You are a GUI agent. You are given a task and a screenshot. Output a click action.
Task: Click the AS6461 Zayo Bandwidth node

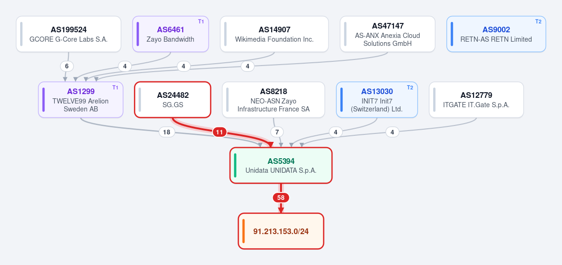[x=170, y=34]
